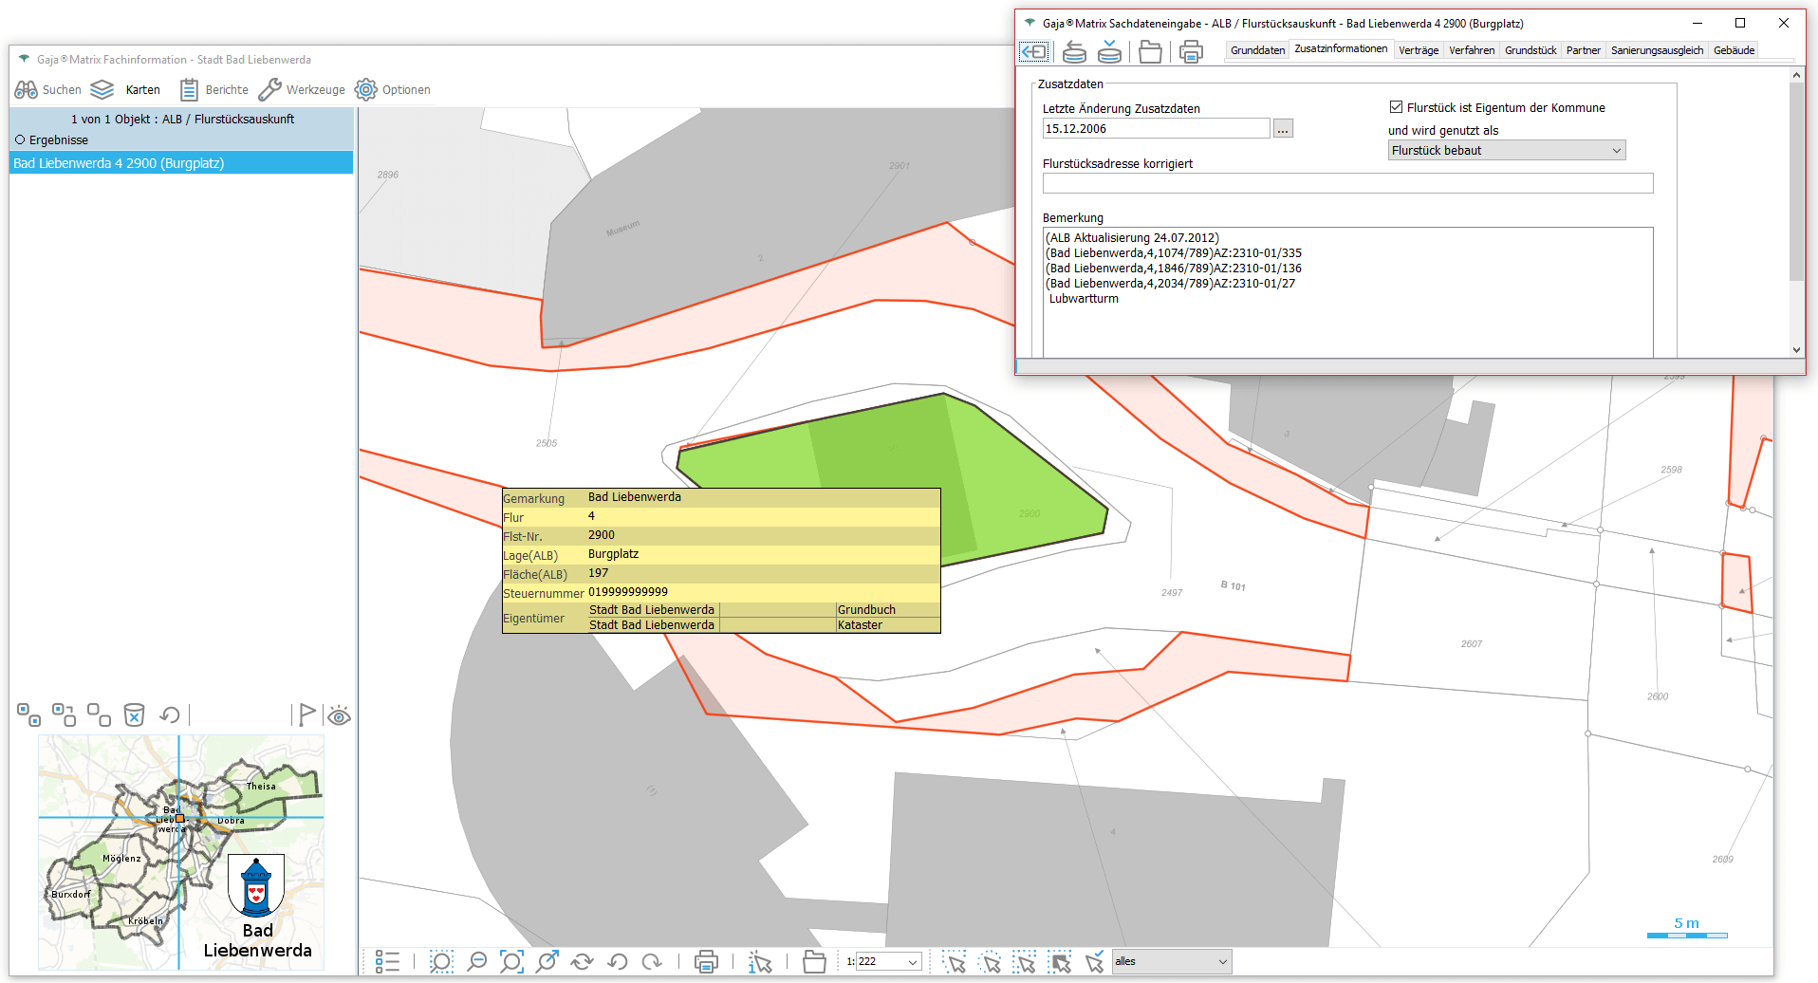Click the '...' date picker button
This screenshot has width=1818, height=983.
1283,128
